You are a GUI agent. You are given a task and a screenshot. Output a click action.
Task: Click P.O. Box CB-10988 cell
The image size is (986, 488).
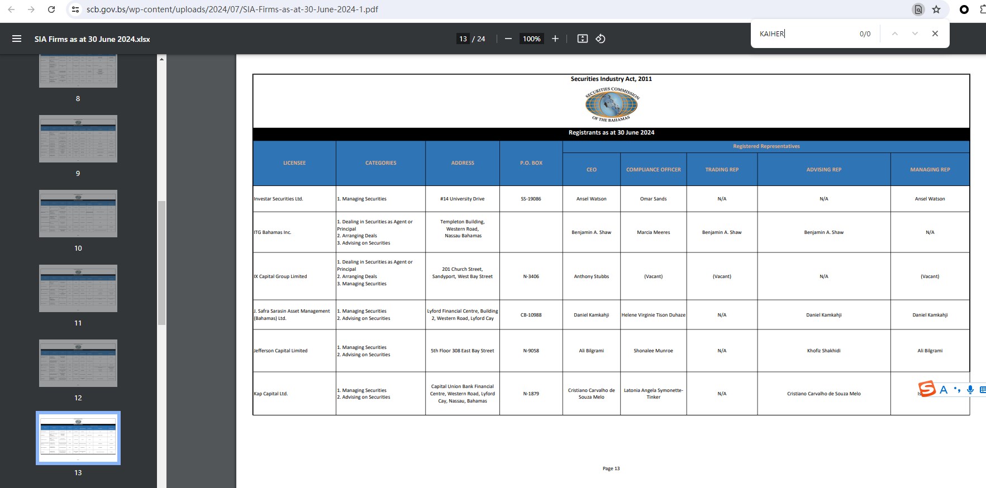[531, 315]
